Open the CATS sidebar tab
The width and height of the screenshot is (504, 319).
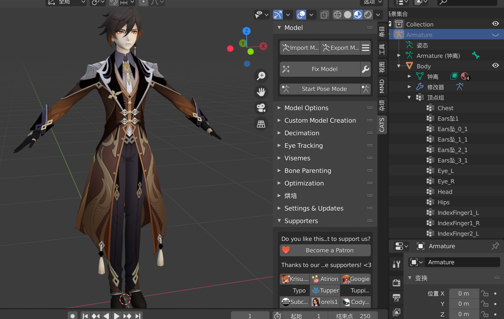click(x=382, y=125)
